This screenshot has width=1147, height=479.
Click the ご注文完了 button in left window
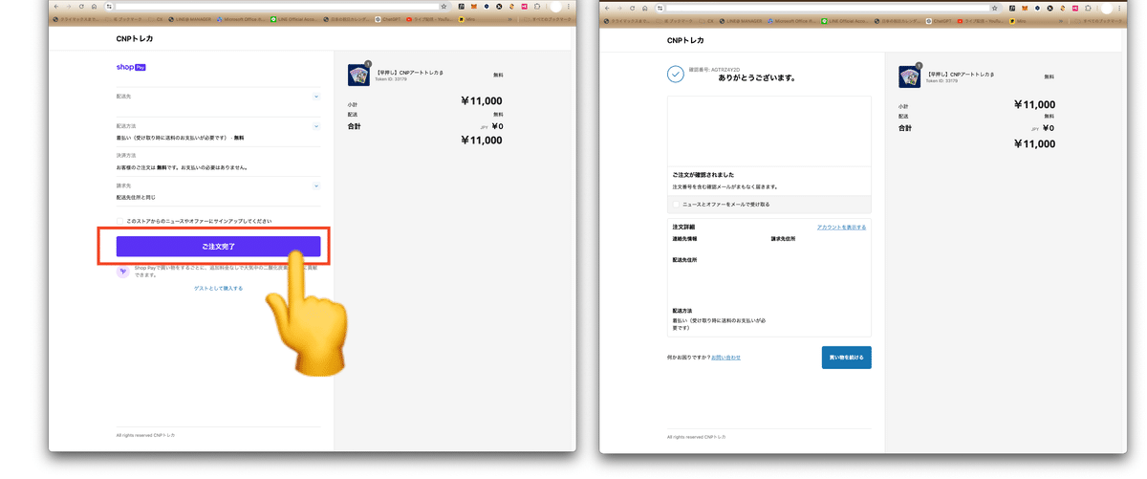coord(219,247)
